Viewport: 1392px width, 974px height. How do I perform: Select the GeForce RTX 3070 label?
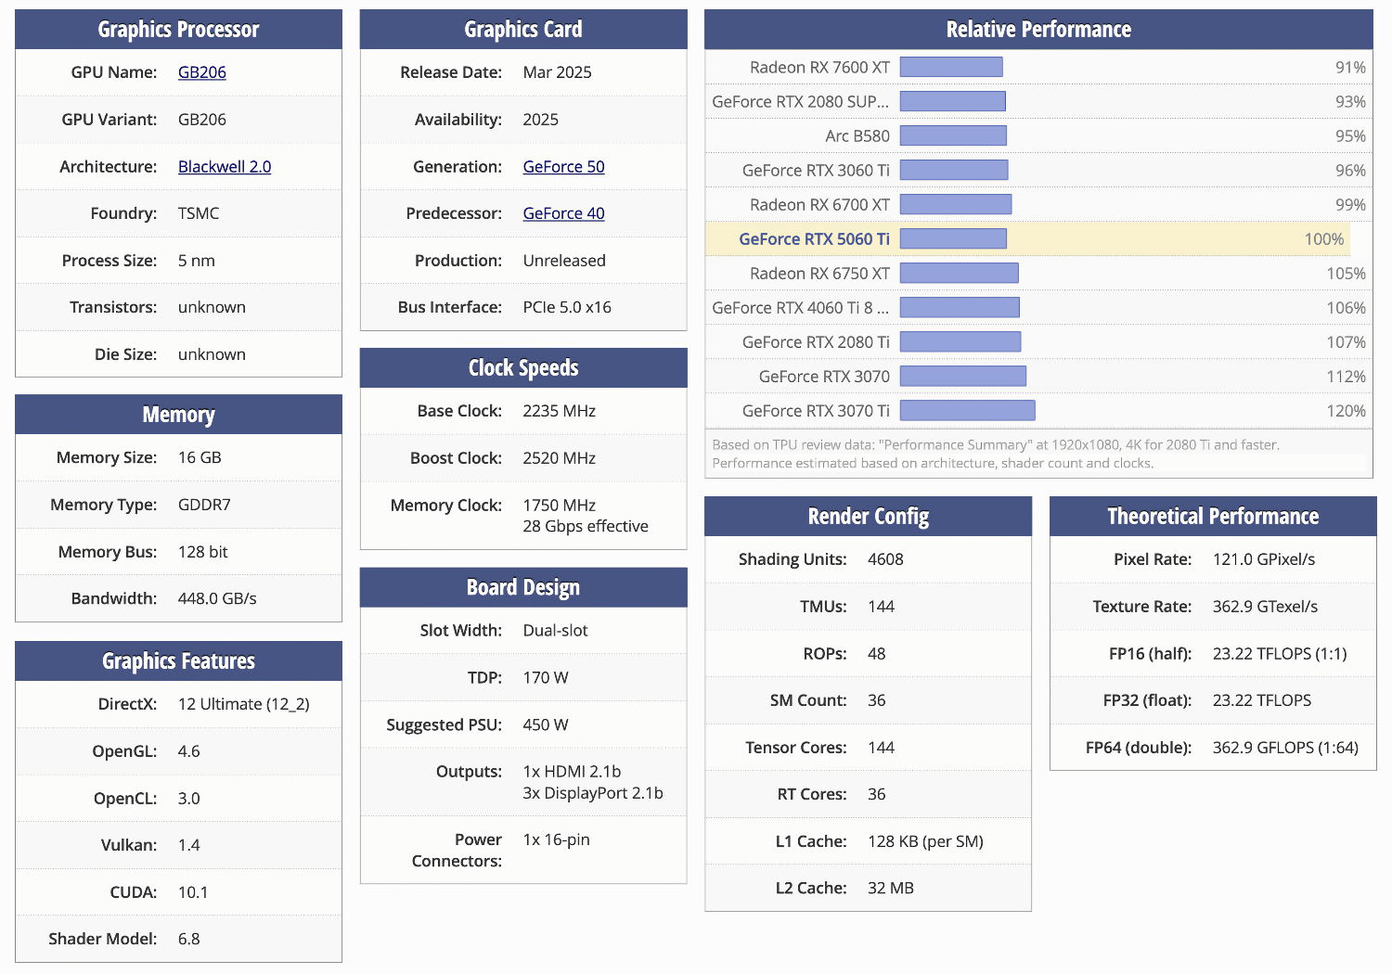pos(824,377)
